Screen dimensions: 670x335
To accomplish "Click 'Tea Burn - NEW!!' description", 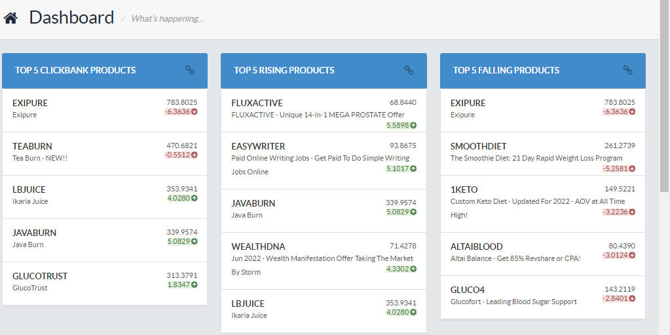I will pyautogui.click(x=40, y=158).
